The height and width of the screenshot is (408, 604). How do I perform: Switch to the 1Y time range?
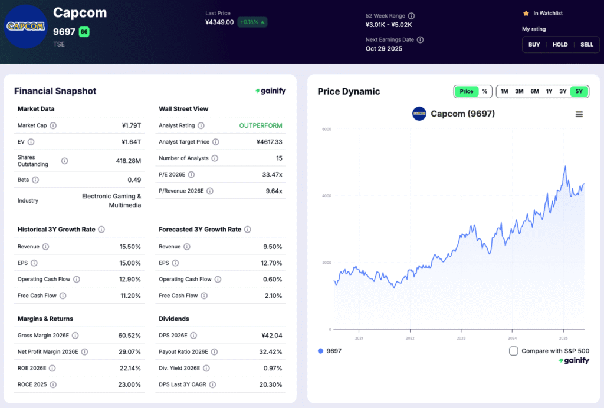[549, 91]
